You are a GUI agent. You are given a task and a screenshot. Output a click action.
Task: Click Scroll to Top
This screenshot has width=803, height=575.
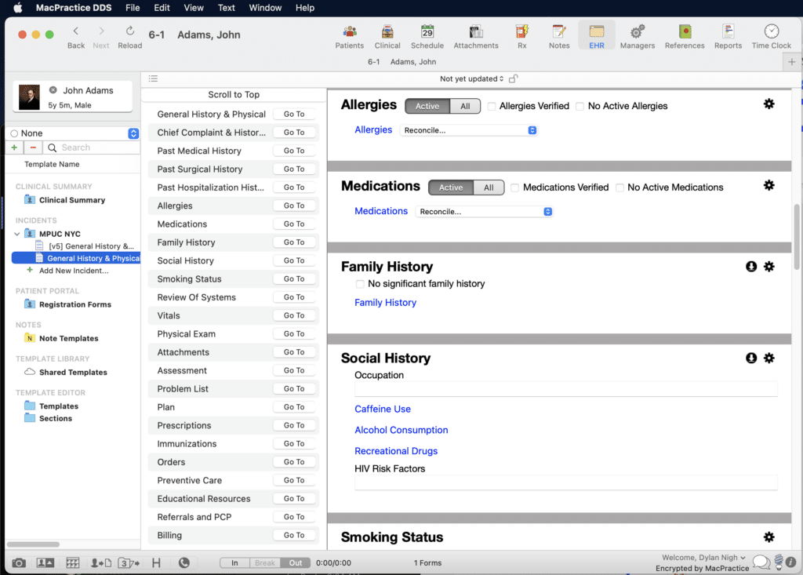coord(234,95)
